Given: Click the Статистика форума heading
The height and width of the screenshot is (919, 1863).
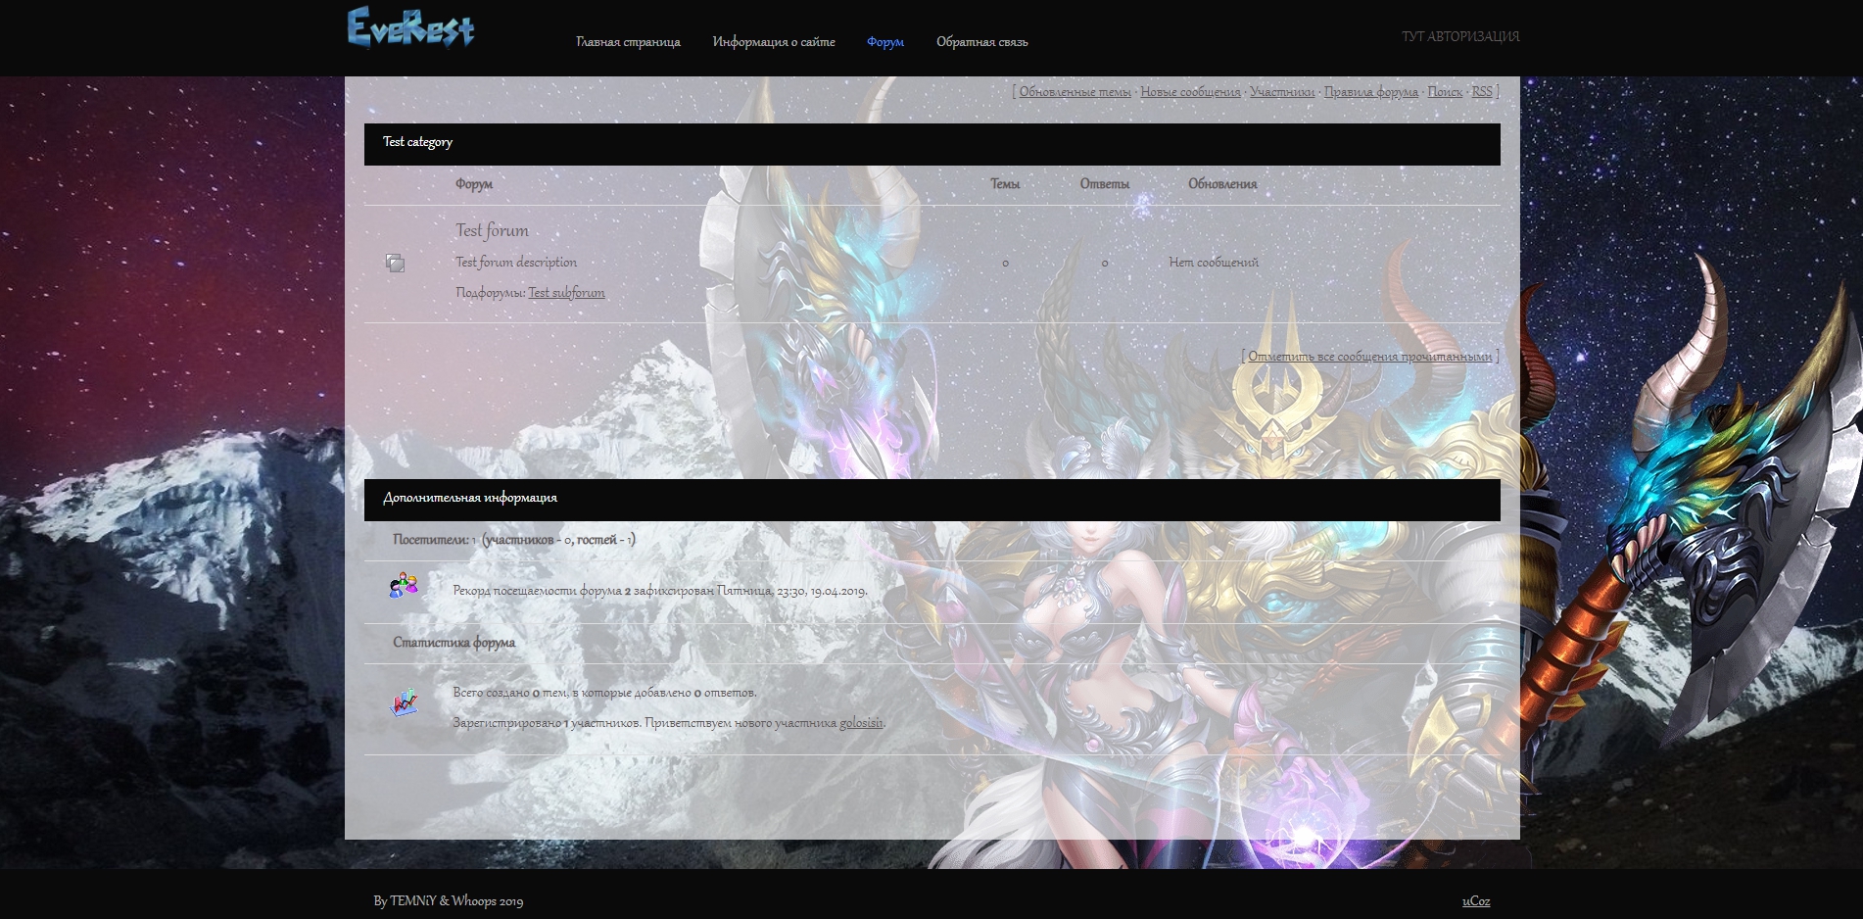Looking at the screenshot, I should pyautogui.click(x=454, y=643).
